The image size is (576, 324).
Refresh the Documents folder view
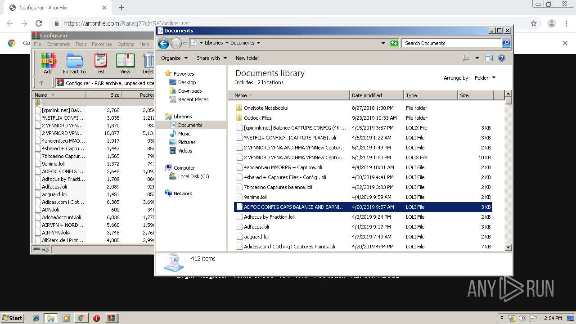[x=394, y=43]
